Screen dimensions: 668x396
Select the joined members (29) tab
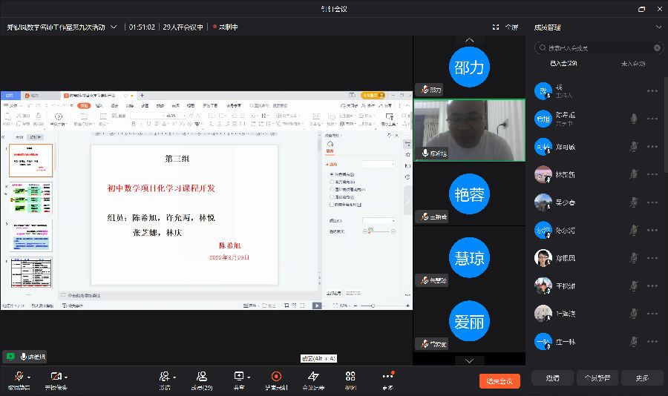[x=563, y=64]
